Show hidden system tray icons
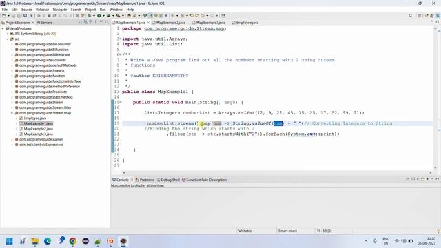Viewport: 441px width, 248px height. point(366,241)
